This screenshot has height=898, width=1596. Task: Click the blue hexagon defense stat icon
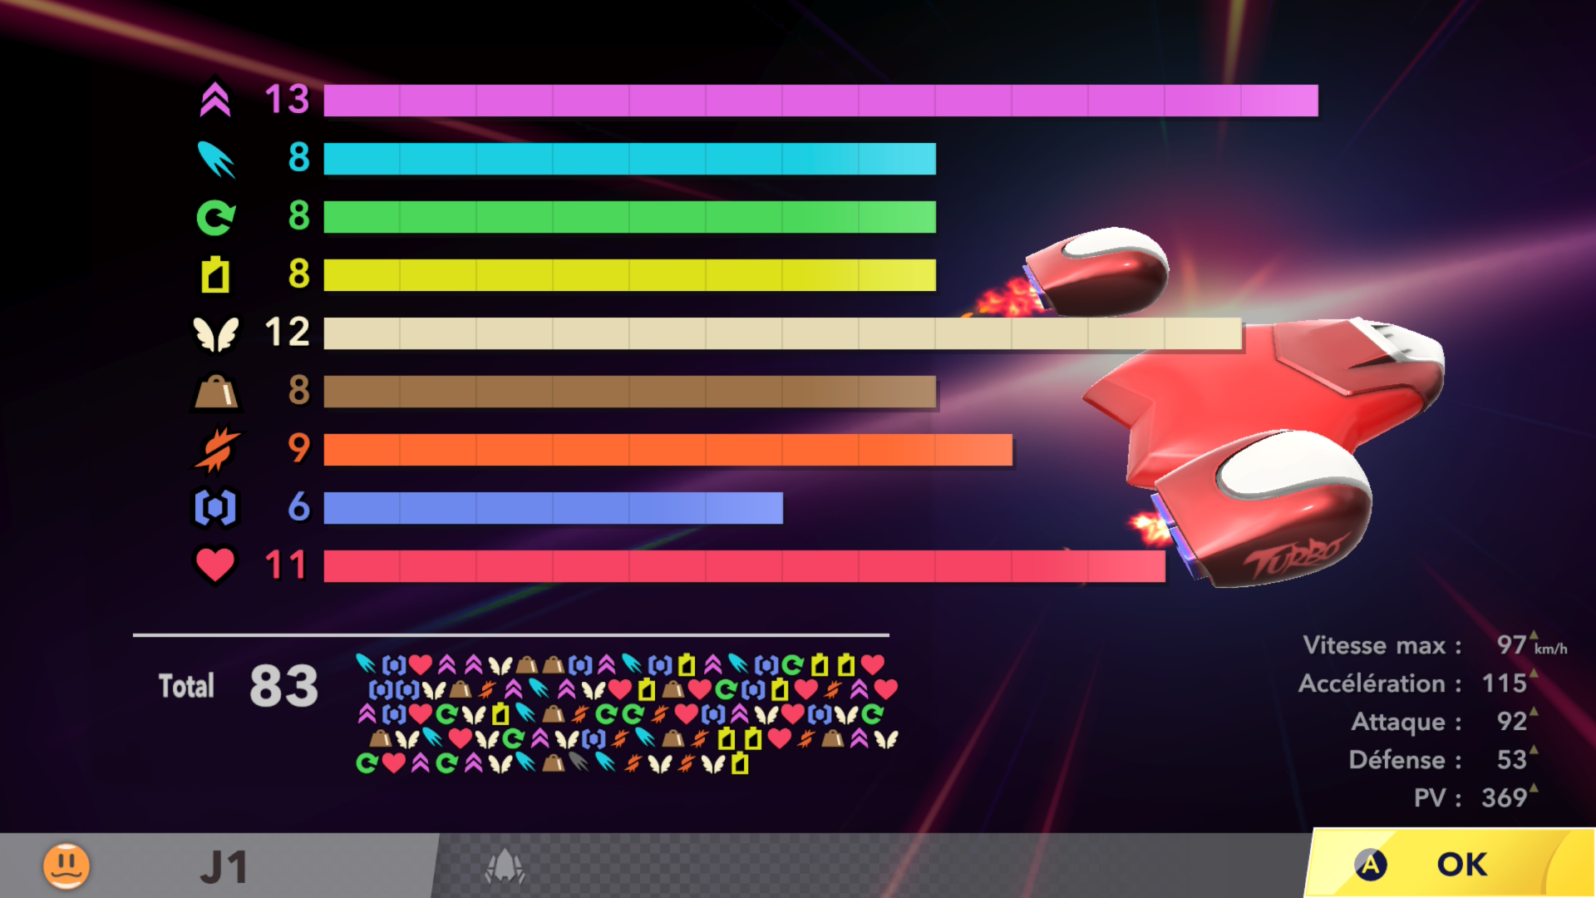(215, 507)
